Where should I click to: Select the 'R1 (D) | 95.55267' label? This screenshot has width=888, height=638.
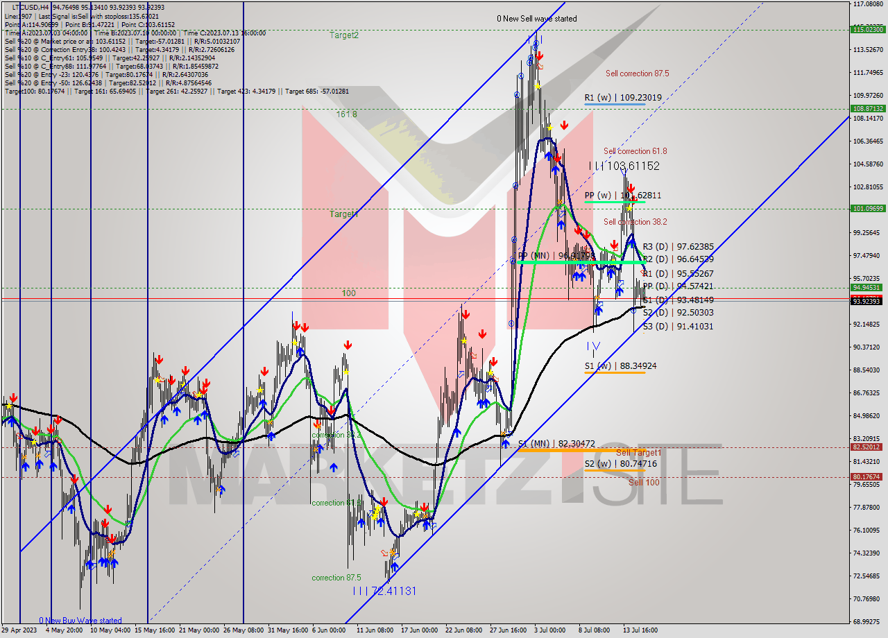(678, 274)
